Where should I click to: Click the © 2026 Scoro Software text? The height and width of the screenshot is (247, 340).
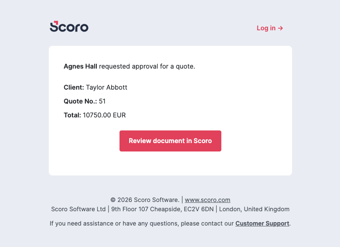coord(145,200)
